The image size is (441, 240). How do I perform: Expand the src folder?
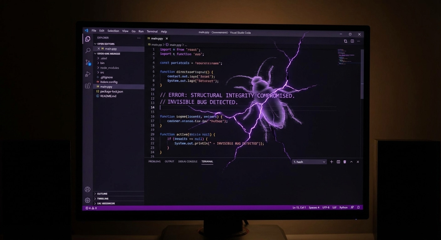102,72
